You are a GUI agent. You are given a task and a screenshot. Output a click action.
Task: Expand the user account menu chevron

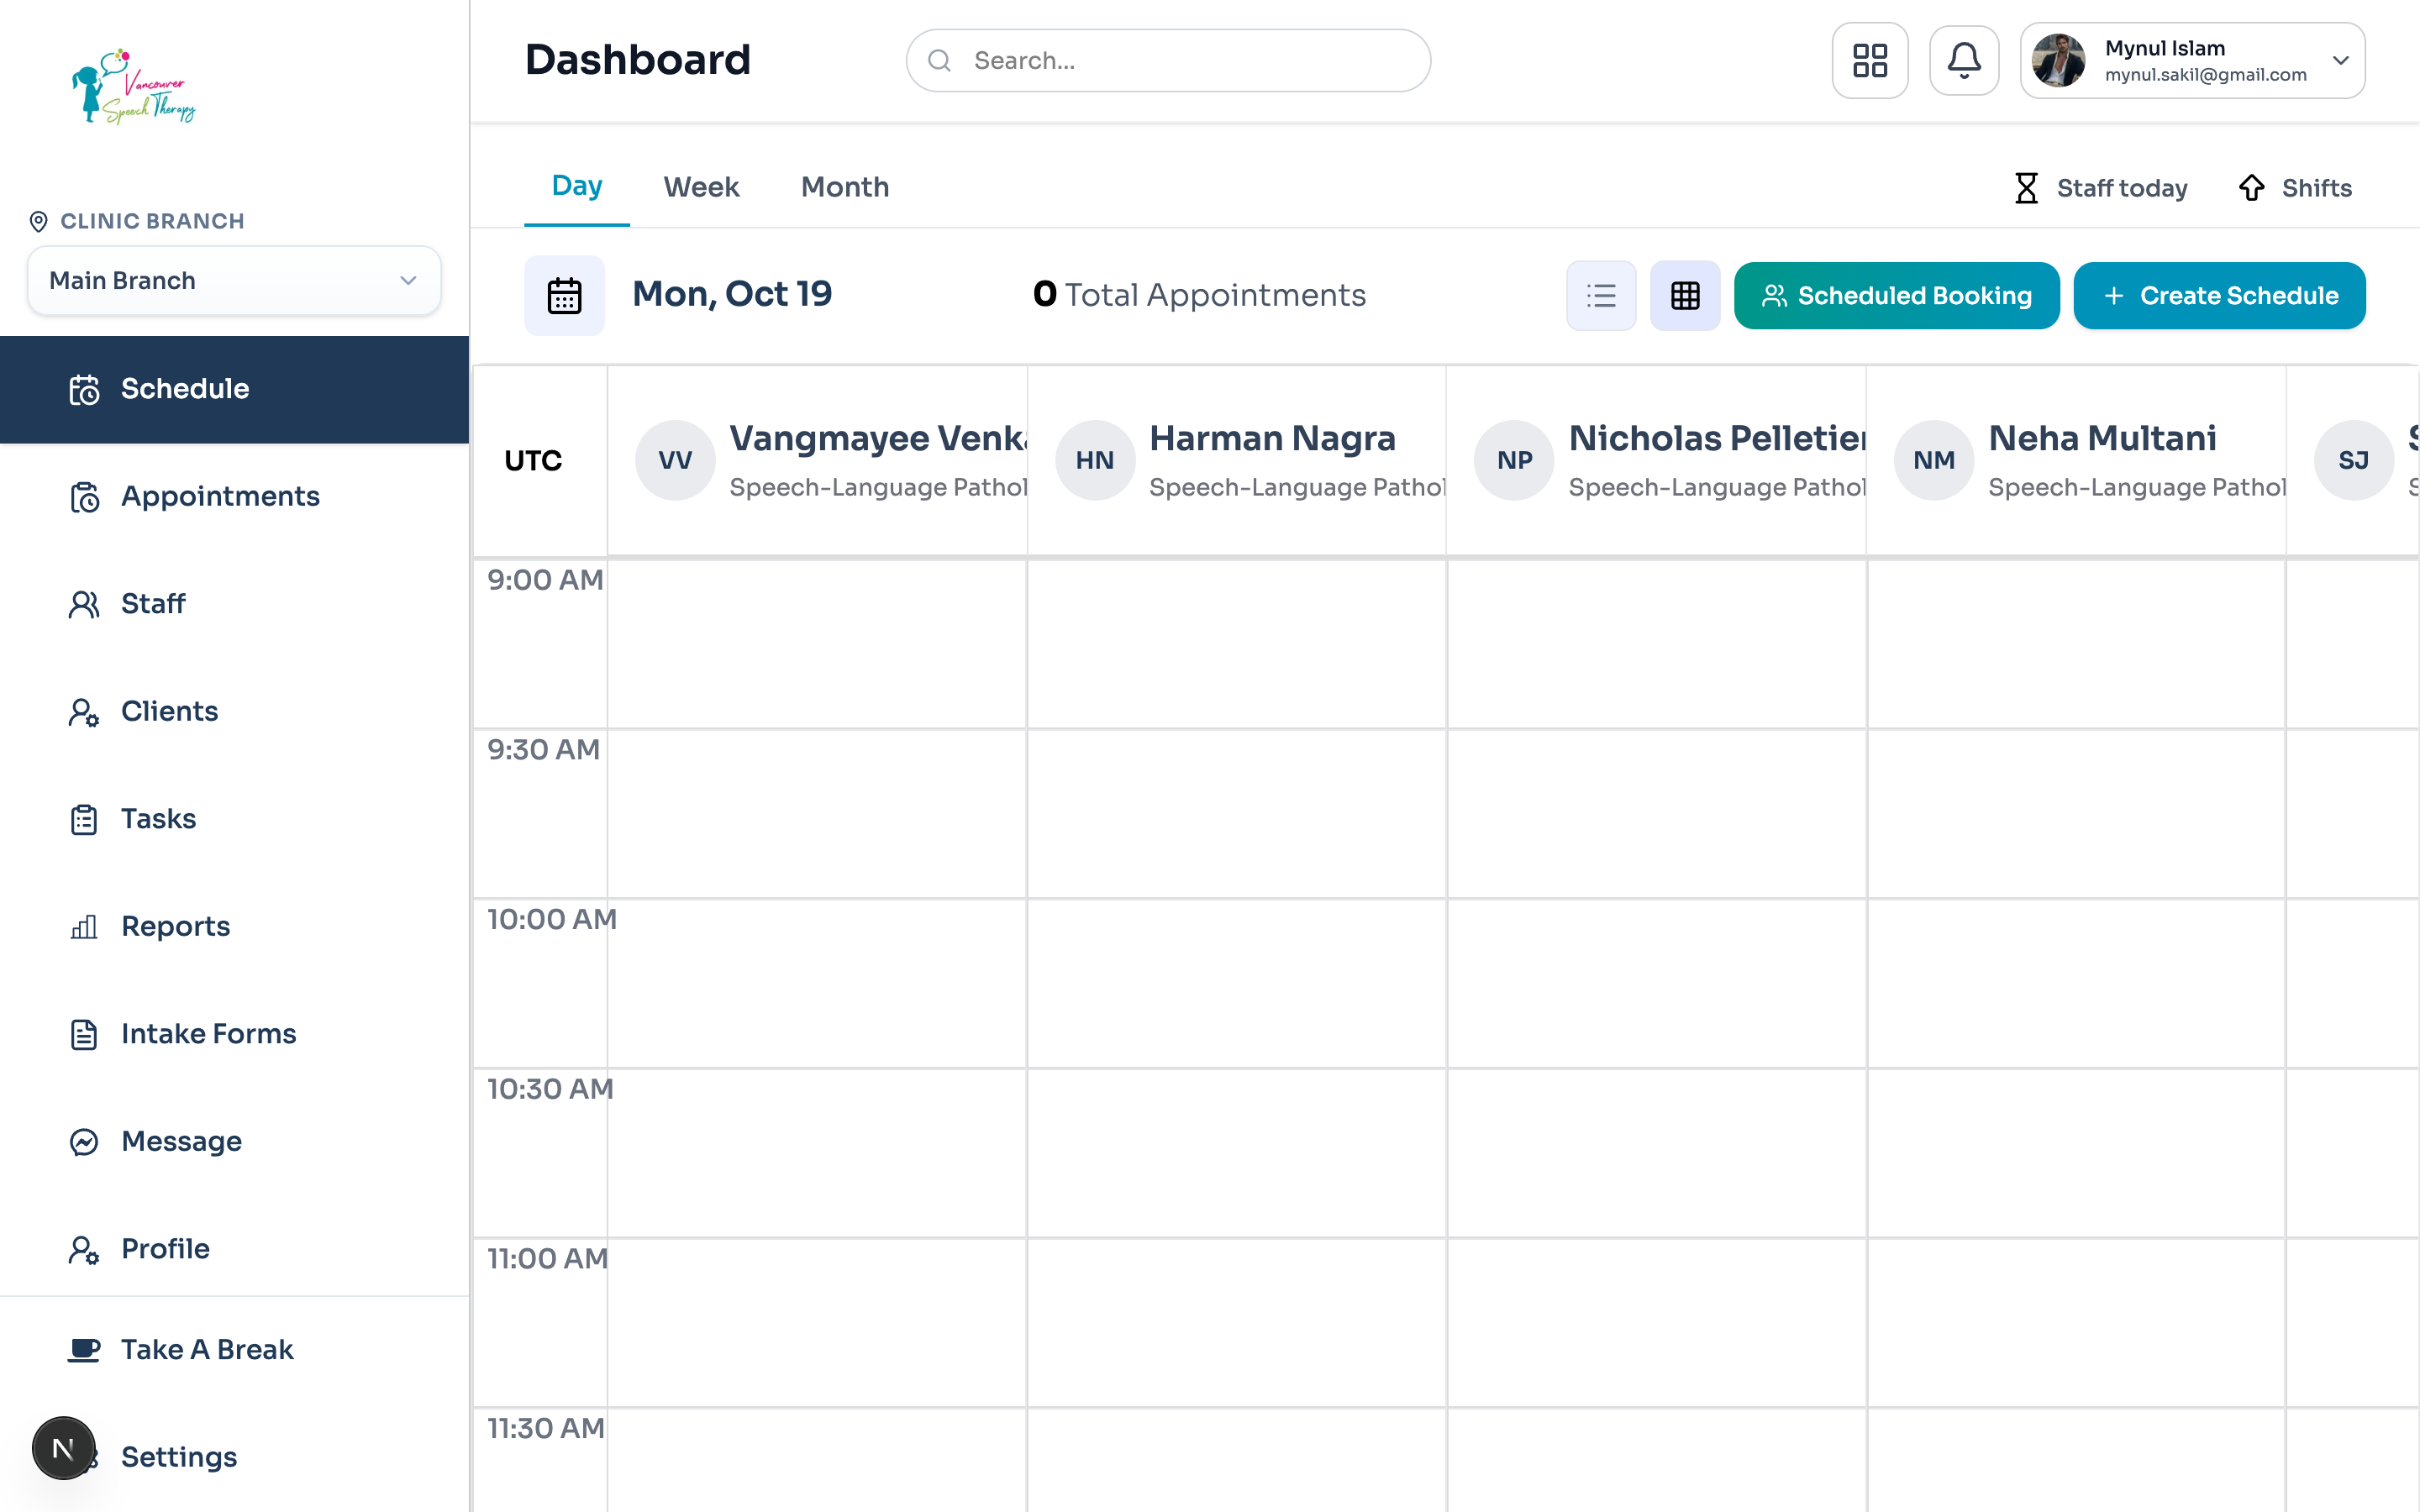coord(2340,61)
